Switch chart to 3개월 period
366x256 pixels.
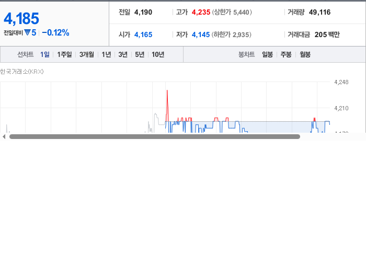coord(87,54)
